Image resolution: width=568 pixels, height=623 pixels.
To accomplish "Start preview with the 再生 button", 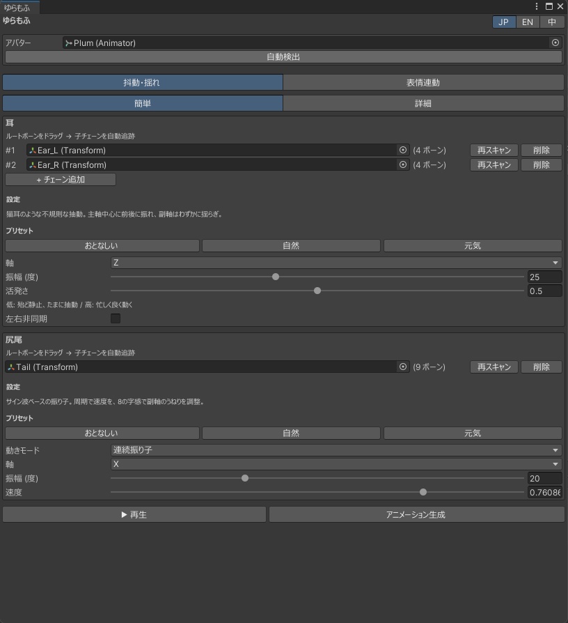I will (x=134, y=514).
